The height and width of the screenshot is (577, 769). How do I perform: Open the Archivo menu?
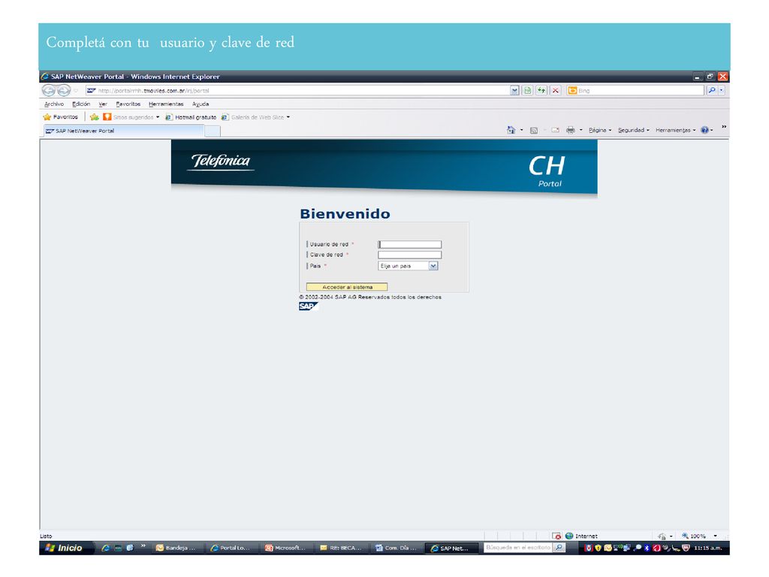54,104
